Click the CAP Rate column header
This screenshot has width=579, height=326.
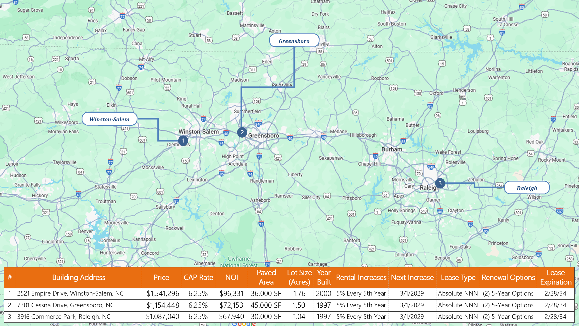[x=198, y=277]
